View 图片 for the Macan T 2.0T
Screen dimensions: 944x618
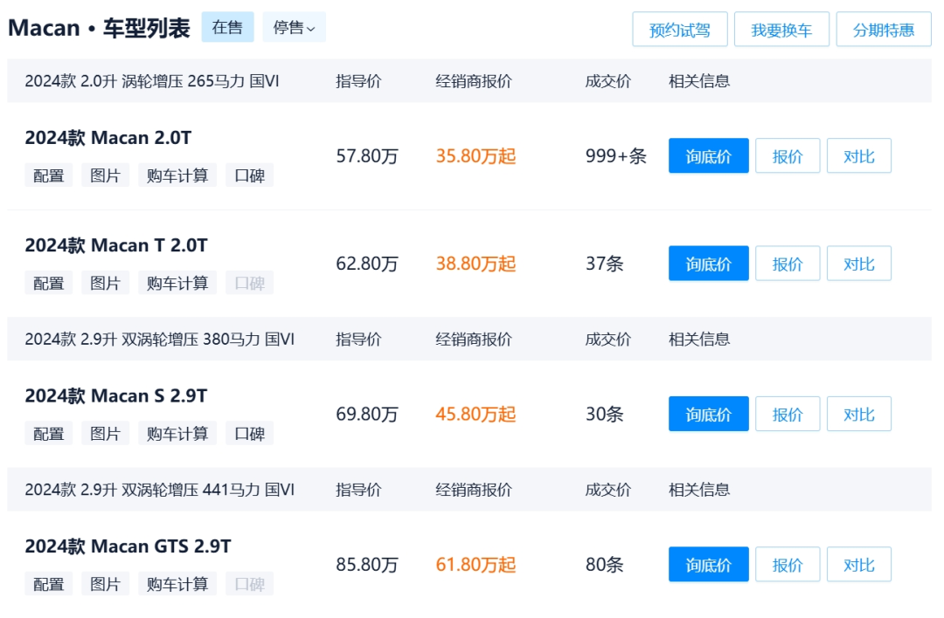pyautogui.click(x=107, y=282)
